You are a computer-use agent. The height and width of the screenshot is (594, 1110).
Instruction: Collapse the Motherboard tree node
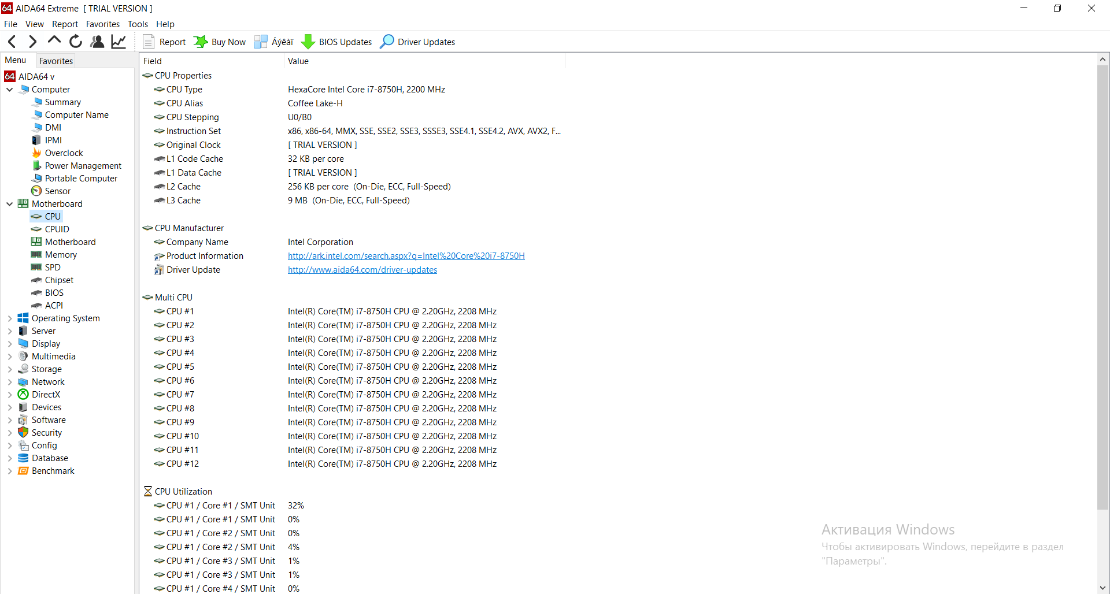pyautogui.click(x=10, y=204)
